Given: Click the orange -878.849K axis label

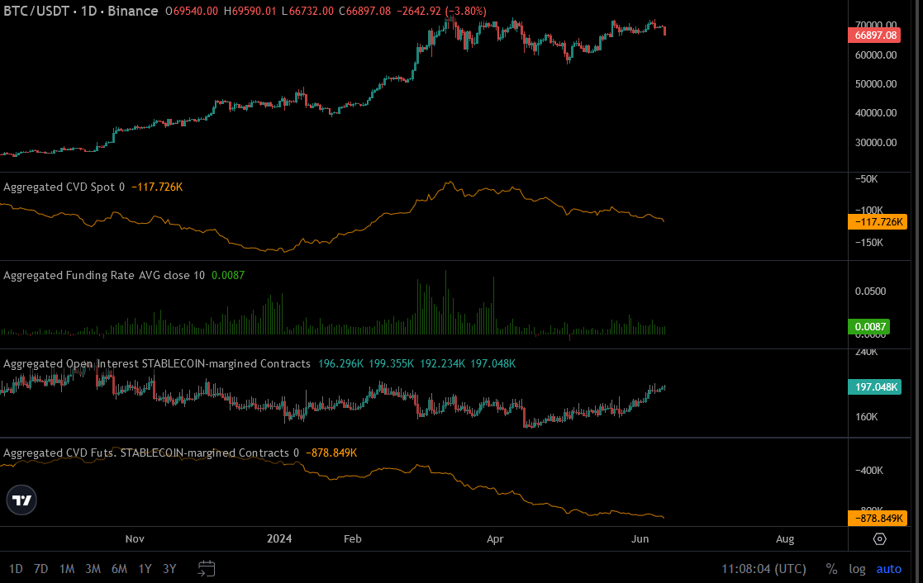Looking at the screenshot, I should tap(877, 519).
